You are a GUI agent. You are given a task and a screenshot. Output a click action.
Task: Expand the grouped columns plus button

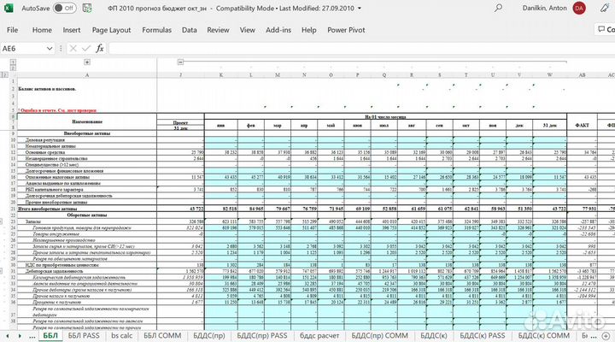tap(87, 62)
